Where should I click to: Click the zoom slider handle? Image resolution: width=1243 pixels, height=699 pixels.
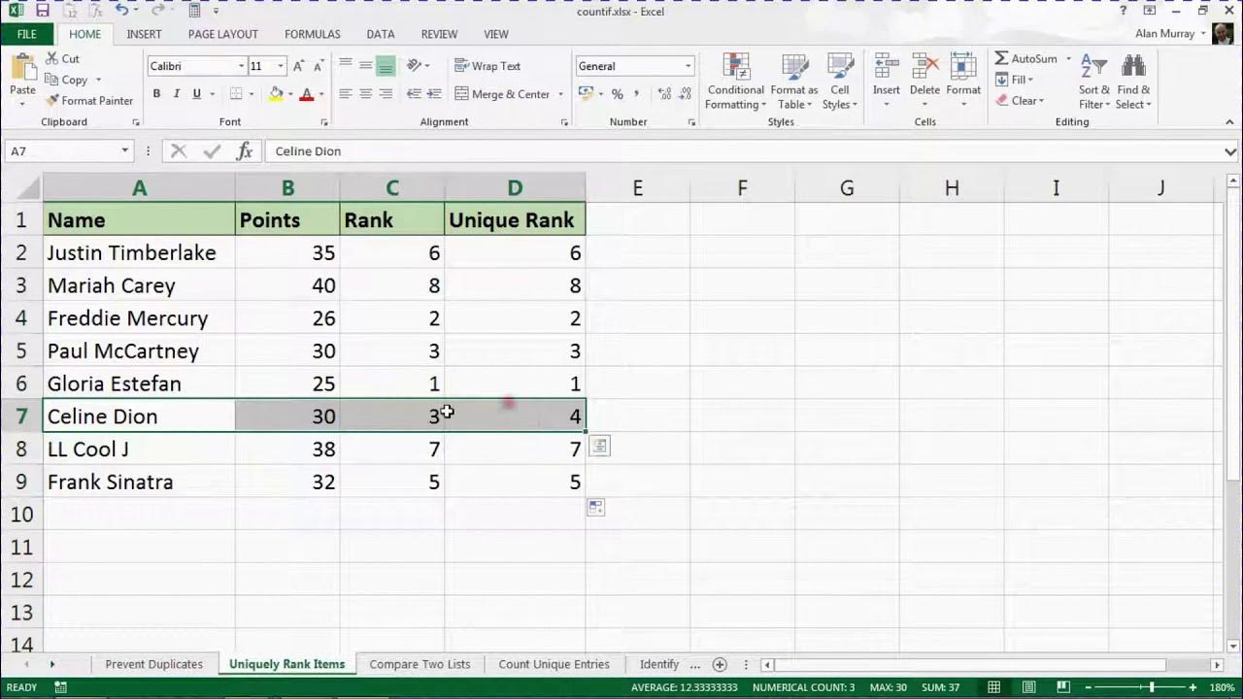coord(1152,687)
